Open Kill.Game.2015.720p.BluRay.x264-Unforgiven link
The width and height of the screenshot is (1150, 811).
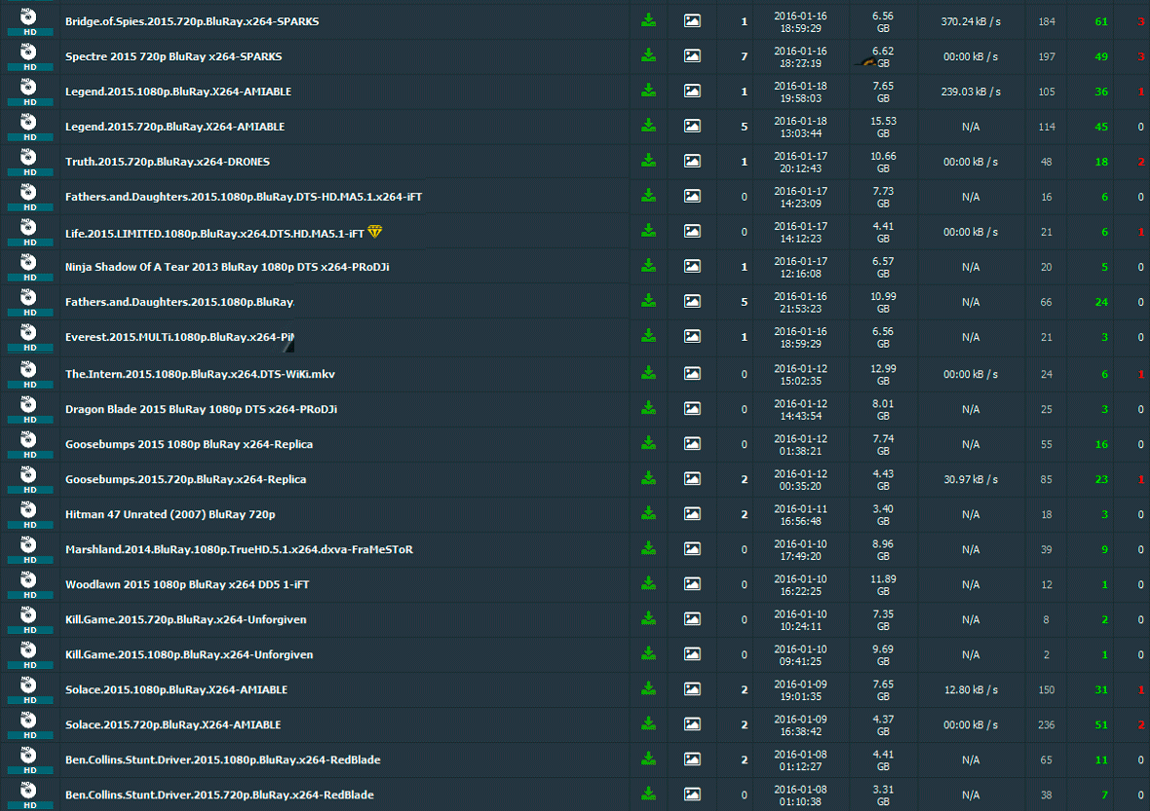tap(185, 620)
